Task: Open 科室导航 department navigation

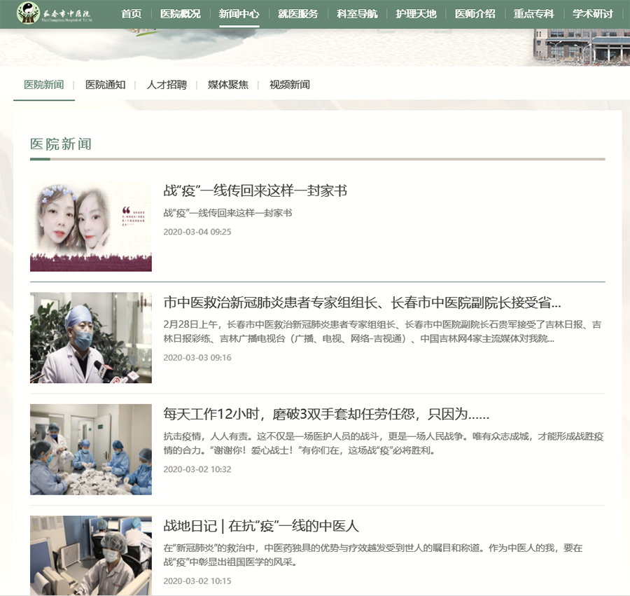Action: pos(356,14)
